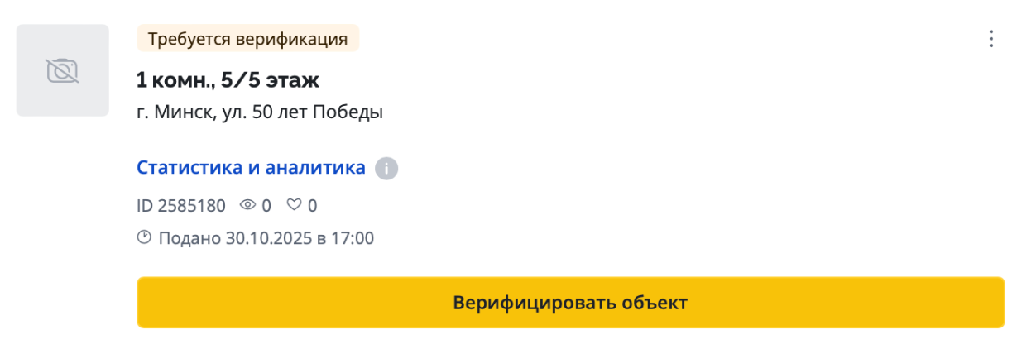Click the view count next to the eye
This screenshot has height=349, width=1017.
click(x=266, y=205)
